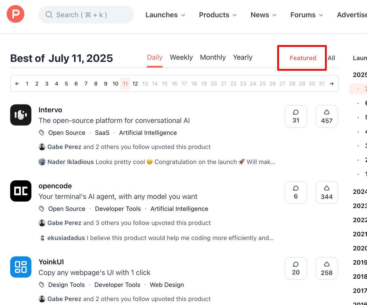The height and width of the screenshot is (305, 367).
Task: Open opencode's 6 comments
Action: (x=296, y=192)
